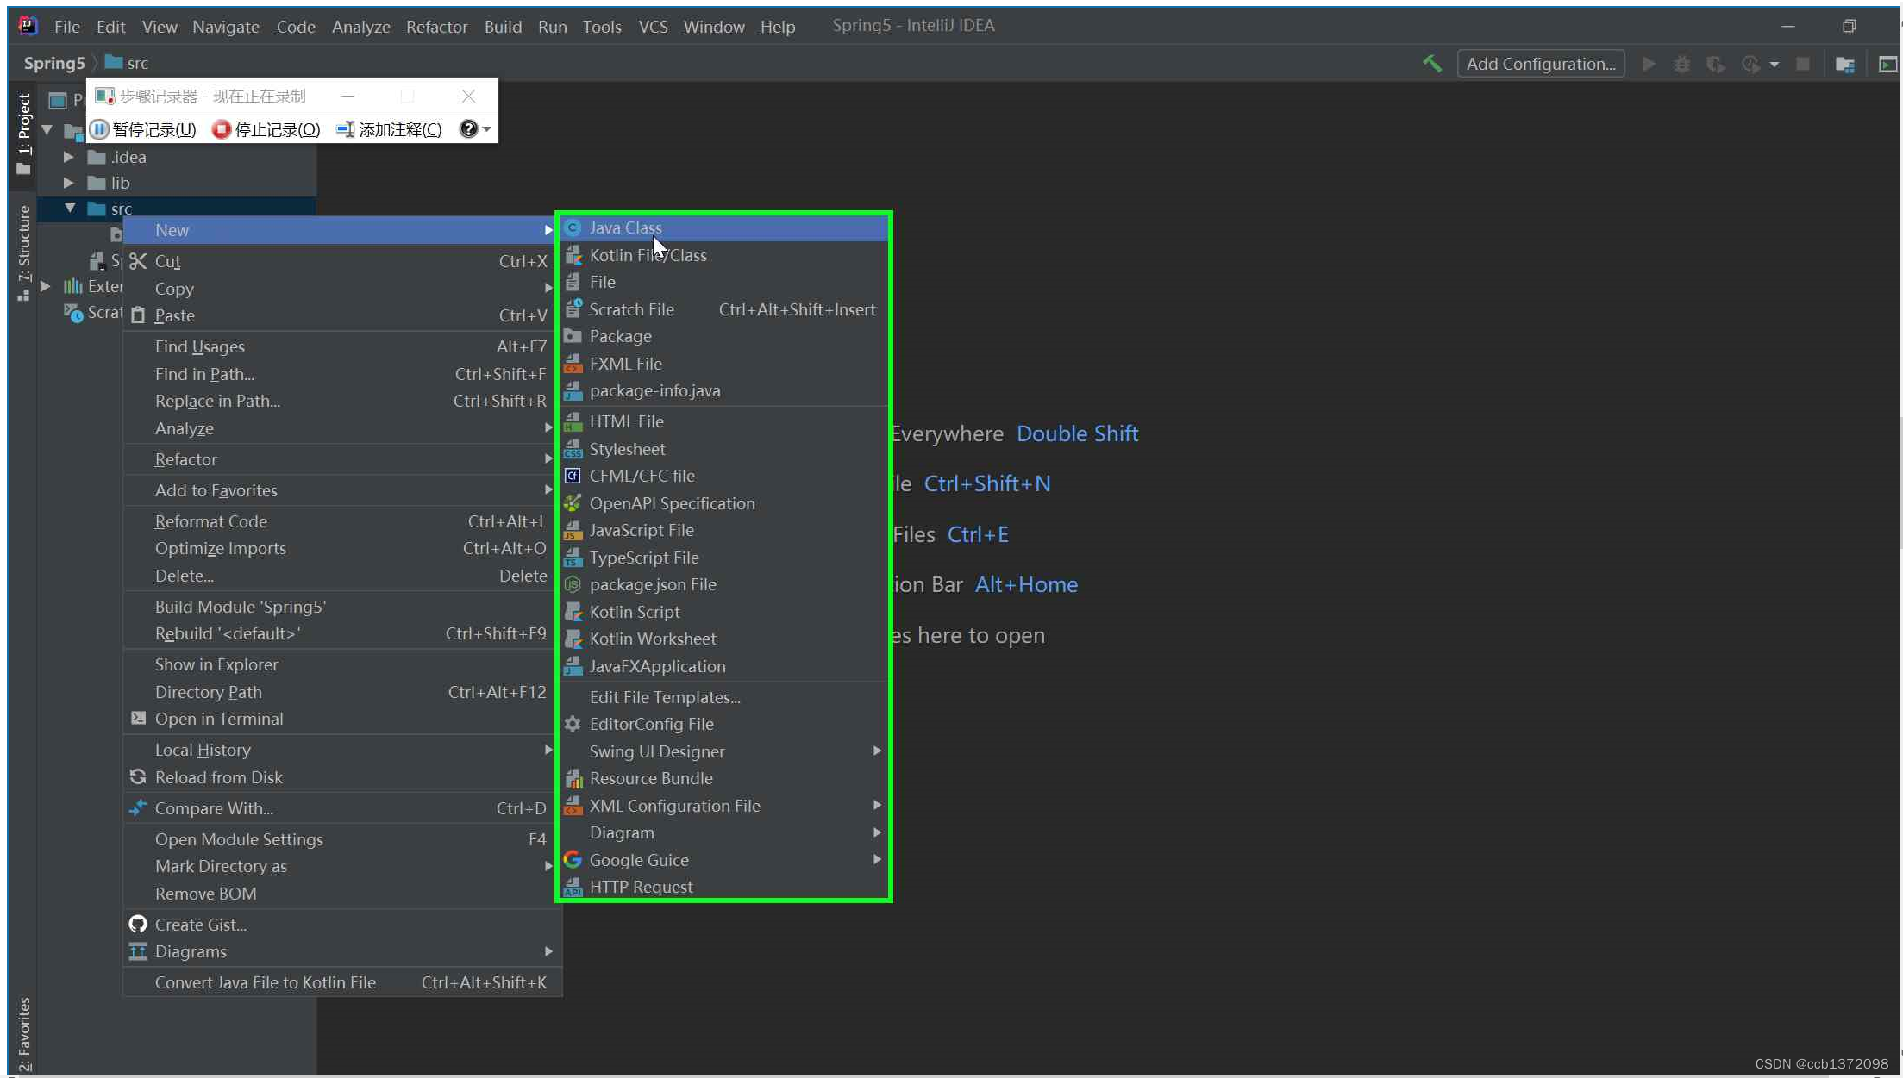The width and height of the screenshot is (1903, 1078).
Task: Click the Open in Terminal icon
Action: [138, 718]
